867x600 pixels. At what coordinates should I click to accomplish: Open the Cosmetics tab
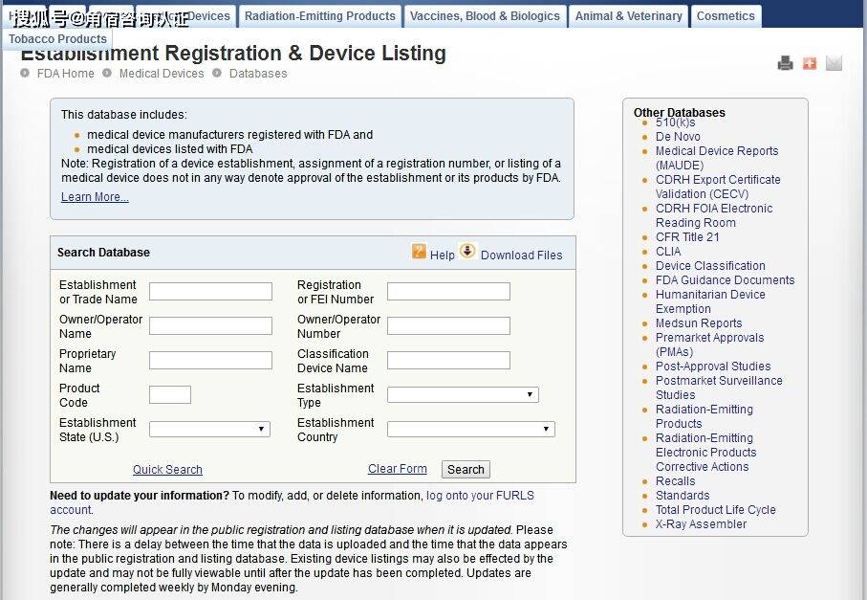[x=726, y=16]
